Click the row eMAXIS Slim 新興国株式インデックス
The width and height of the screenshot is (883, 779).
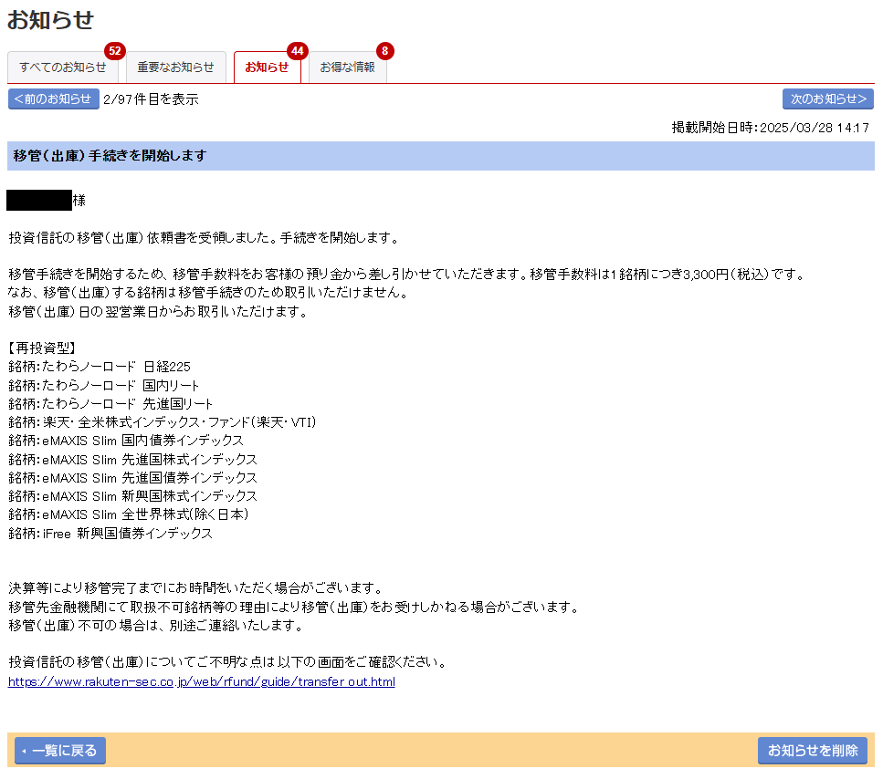coord(133,496)
